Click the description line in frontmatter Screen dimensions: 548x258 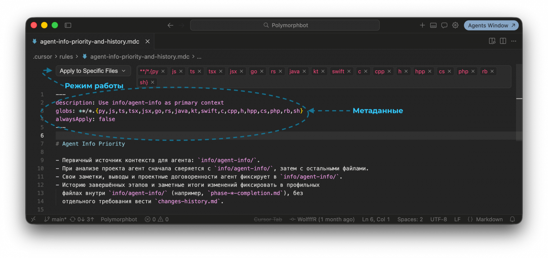(x=139, y=103)
